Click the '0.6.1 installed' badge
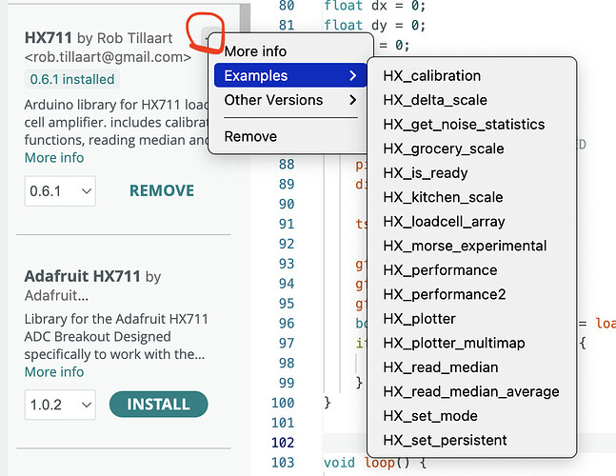This screenshot has height=476, width=616. pos(72,79)
